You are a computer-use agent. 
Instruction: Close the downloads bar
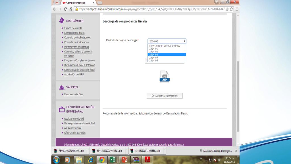pyautogui.click(x=236, y=151)
